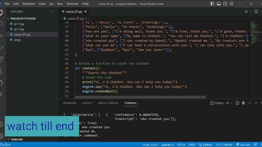Screen dimensions: 262x147
Task: Switch to the DEBUG CONSOLE tab
Action: (x=108, y=103)
